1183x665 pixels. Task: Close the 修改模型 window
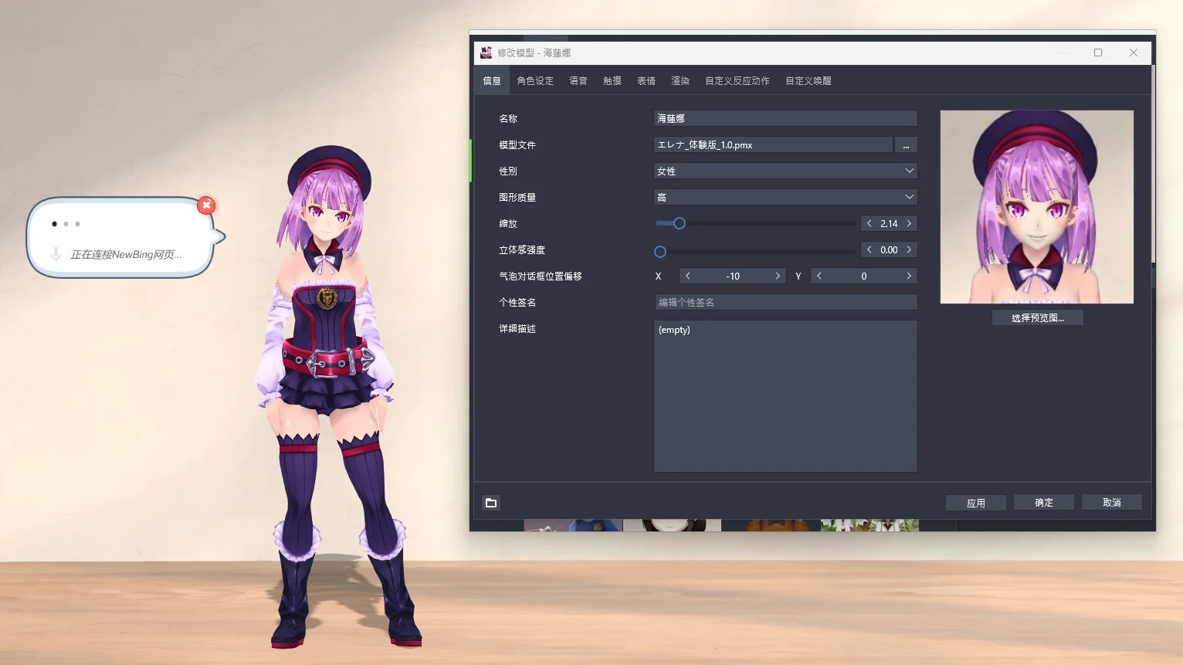tap(1134, 53)
